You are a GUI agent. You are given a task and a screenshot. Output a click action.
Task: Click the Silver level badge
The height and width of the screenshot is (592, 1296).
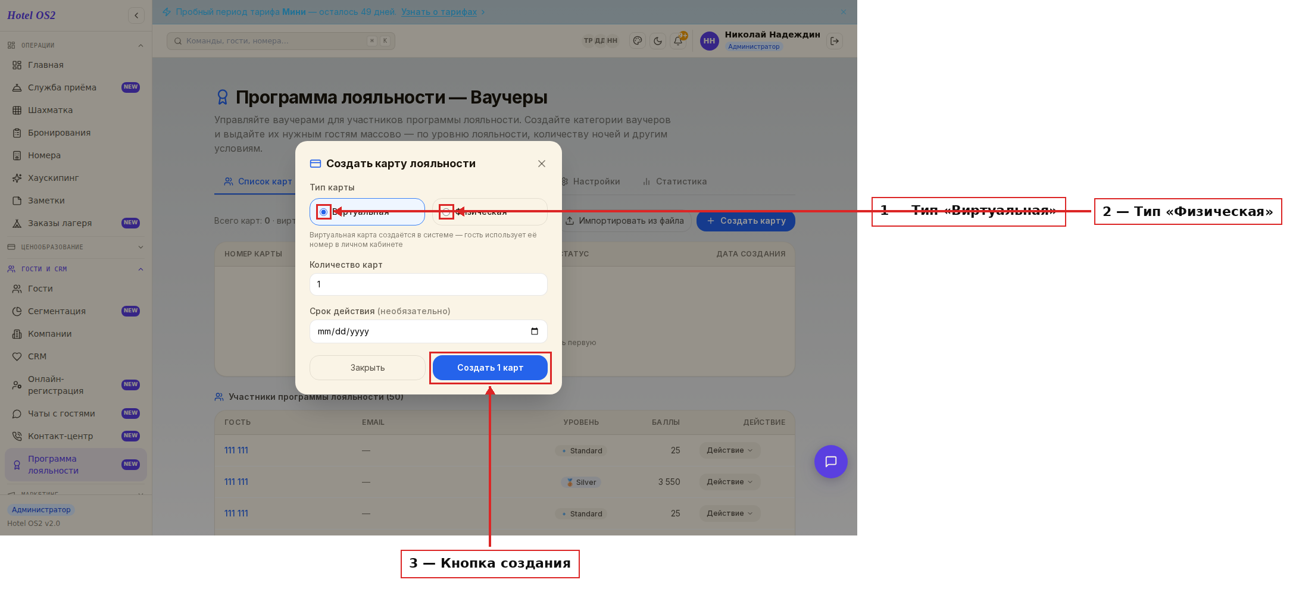coord(581,483)
